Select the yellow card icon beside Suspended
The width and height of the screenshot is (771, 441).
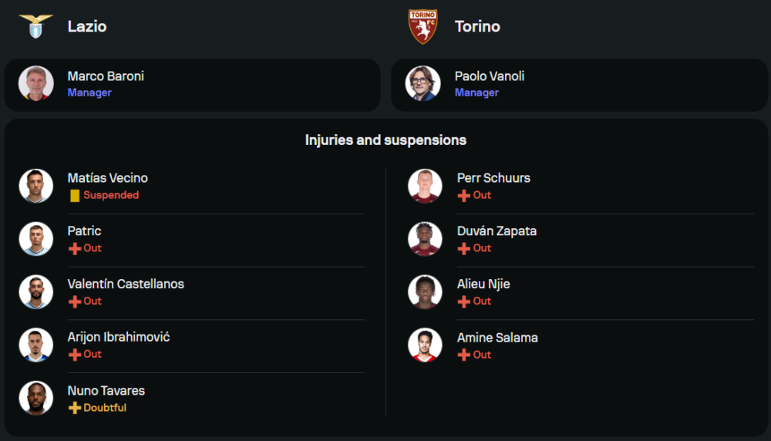[x=75, y=196]
